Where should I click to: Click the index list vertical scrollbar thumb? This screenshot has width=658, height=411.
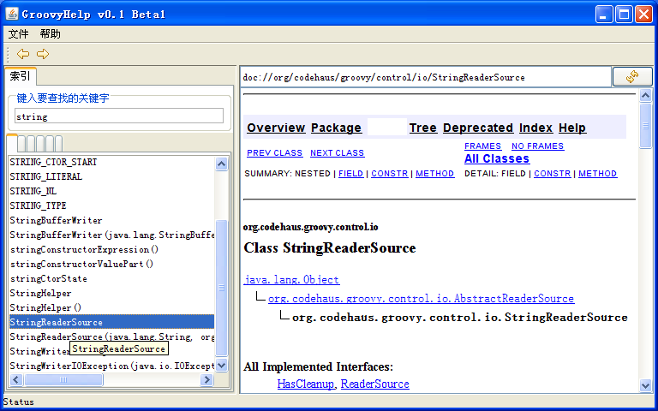[222, 288]
